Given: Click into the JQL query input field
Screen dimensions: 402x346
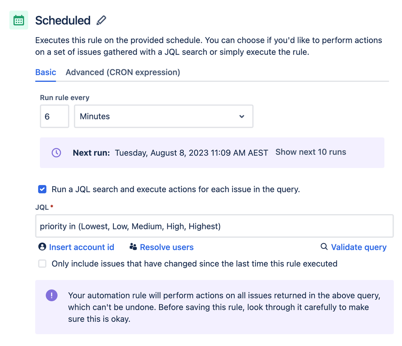Looking at the screenshot, I should [x=214, y=226].
